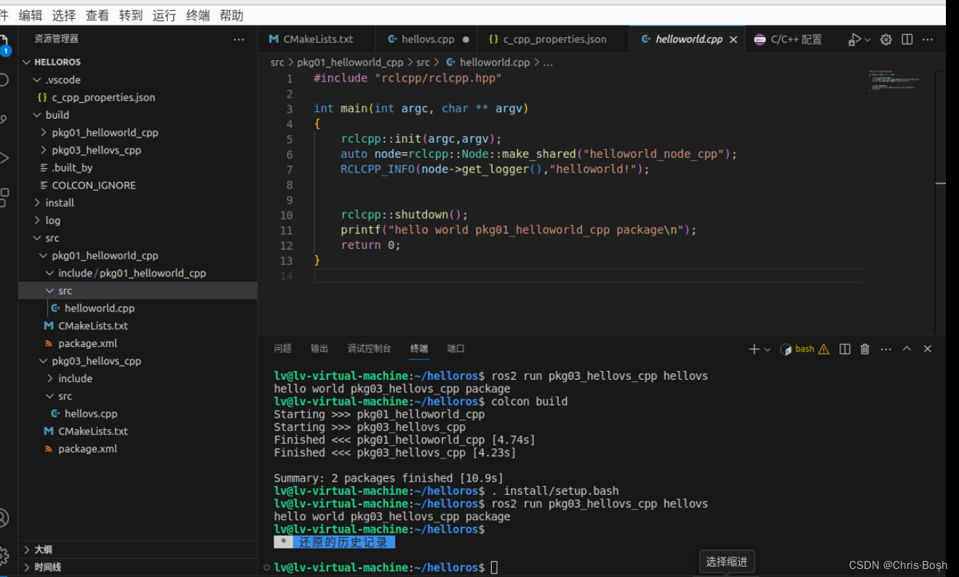
Task: Expand the 时间线 timeline section
Action: pyautogui.click(x=138, y=568)
